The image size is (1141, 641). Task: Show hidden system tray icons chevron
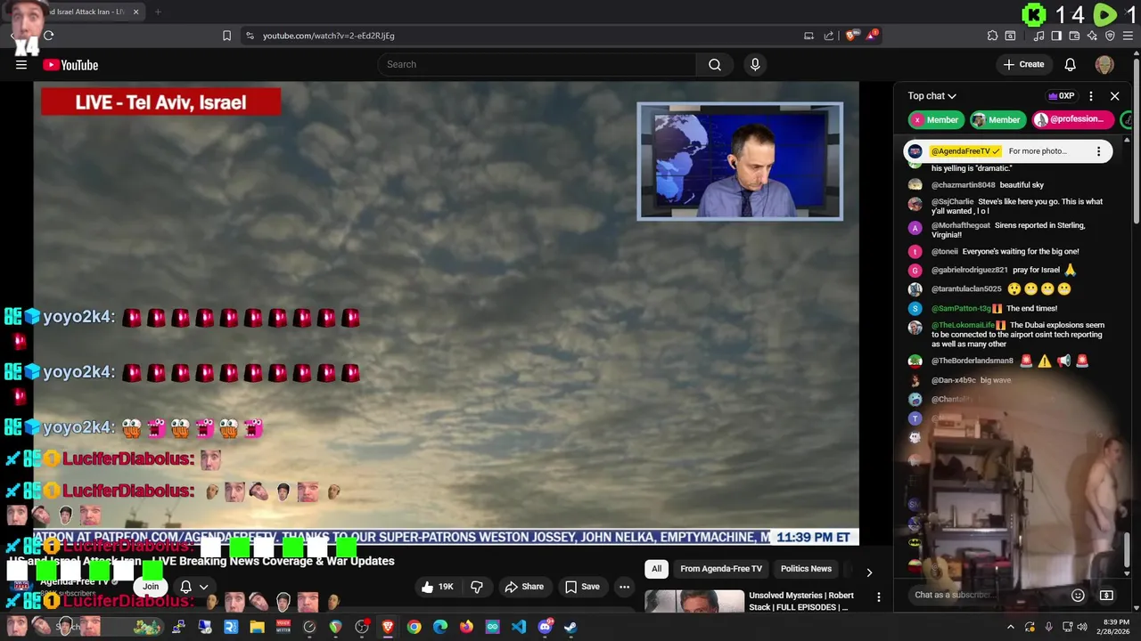pyautogui.click(x=1010, y=627)
